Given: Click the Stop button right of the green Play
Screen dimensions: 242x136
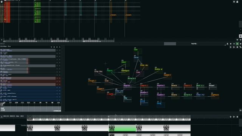Looking at the screenshot, I should pyautogui.click(x=240, y=44).
